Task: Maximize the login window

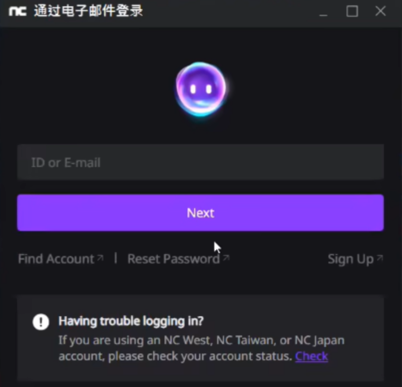Action: point(352,11)
